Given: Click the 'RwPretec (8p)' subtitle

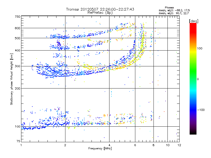Looking at the screenshot, I should tap(100, 13).
